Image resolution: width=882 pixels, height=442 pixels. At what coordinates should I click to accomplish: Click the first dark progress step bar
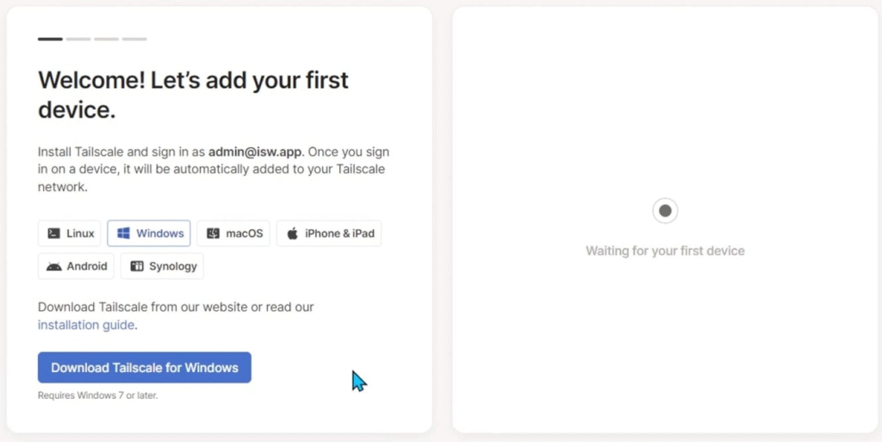[x=50, y=39]
